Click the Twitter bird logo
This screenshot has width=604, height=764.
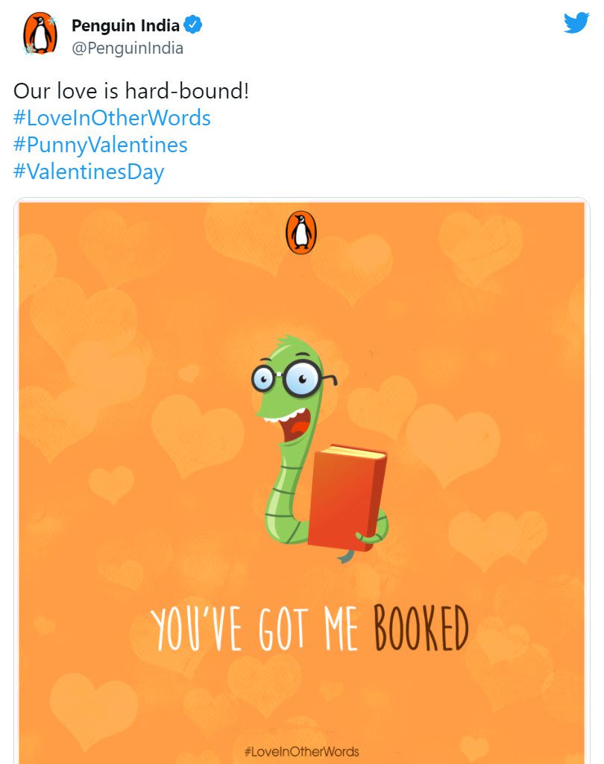click(576, 23)
